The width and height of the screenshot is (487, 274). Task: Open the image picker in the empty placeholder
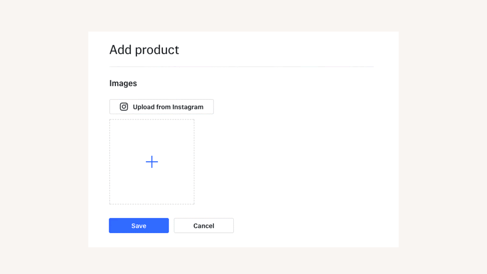[152, 162]
